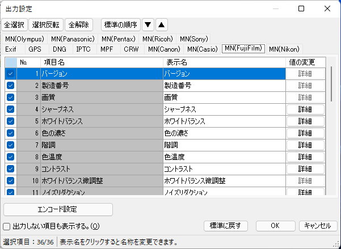Click the move-up triangle arrow button
Screen dimensions: 341x249
point(161,25)
